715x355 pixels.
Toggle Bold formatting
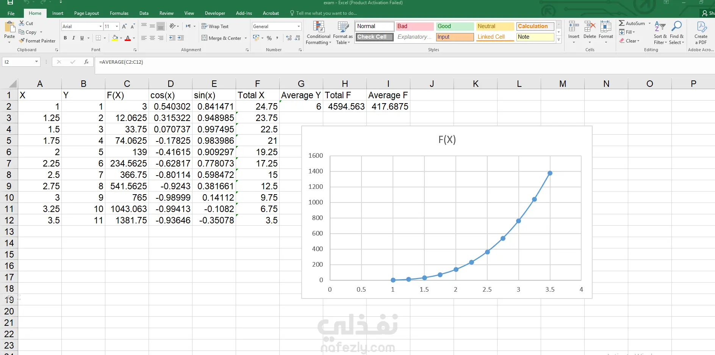coord(65,38)
